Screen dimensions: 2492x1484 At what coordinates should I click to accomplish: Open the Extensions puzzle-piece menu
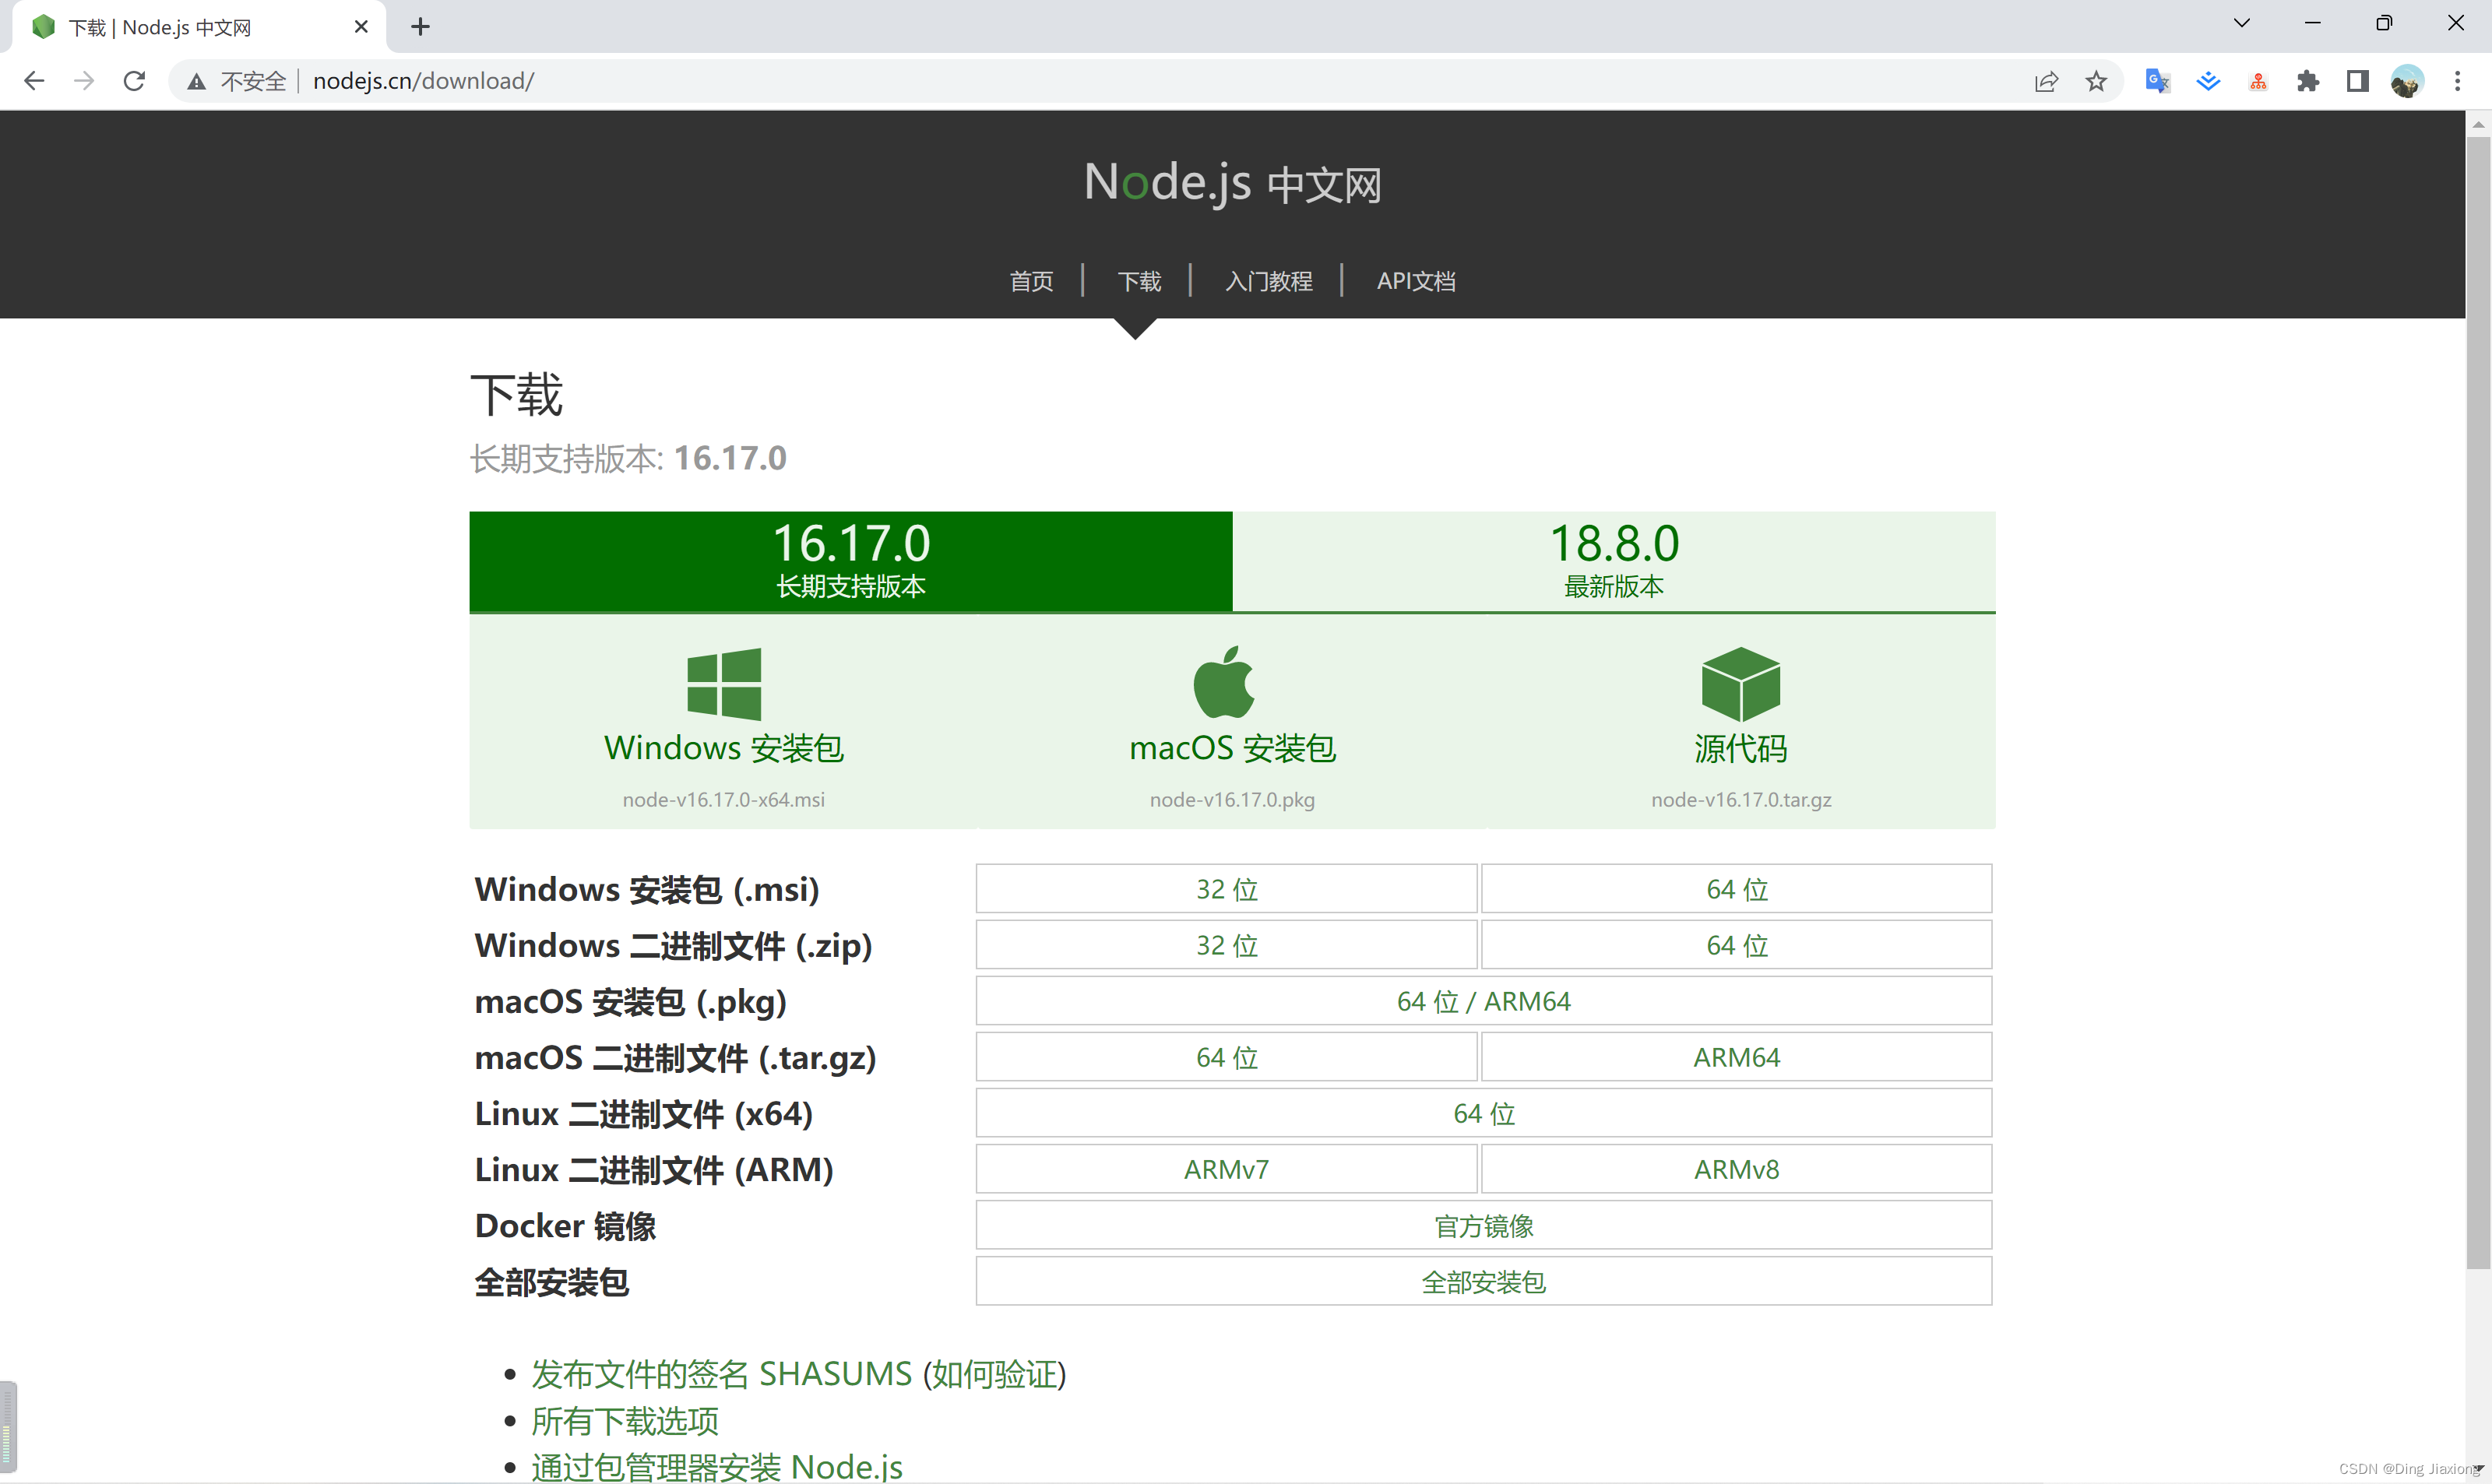coord(2308,81)
